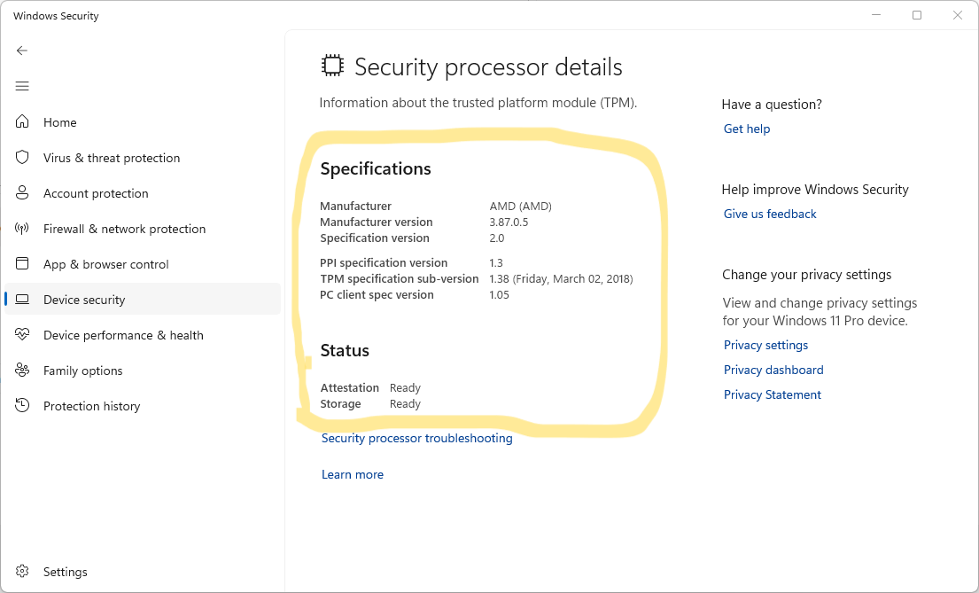Click the Device performance & health heart icon
The width and height of the screenshot is (979, 593).
tap(23, 335)
